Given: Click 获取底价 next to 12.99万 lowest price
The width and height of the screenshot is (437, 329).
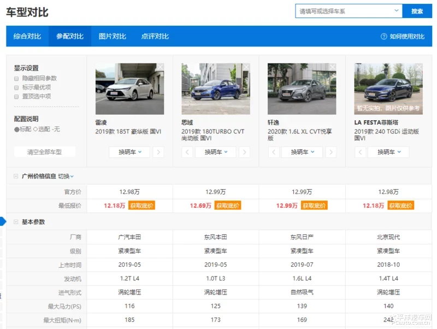Looking at the screenshot, I should click(314, 206).
